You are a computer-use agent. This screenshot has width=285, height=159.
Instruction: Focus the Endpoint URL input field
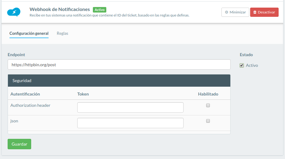coord(119,64)
